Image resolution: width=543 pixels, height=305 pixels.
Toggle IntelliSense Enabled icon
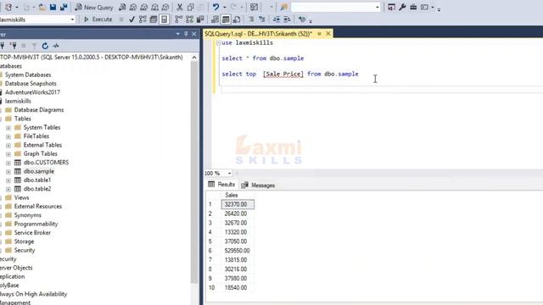(x=164, y=19)
